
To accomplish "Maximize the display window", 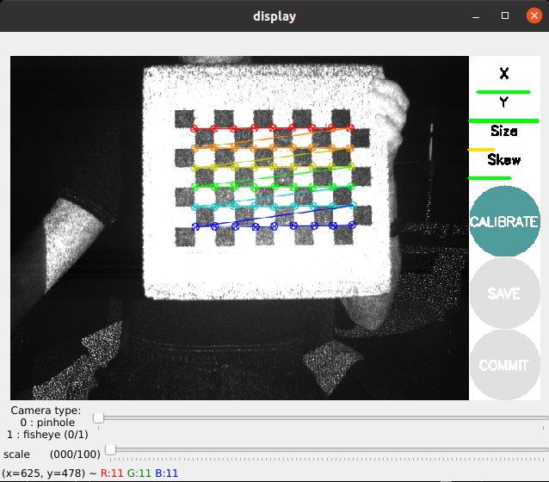I will pyautogui.click(x=505, y=15).
